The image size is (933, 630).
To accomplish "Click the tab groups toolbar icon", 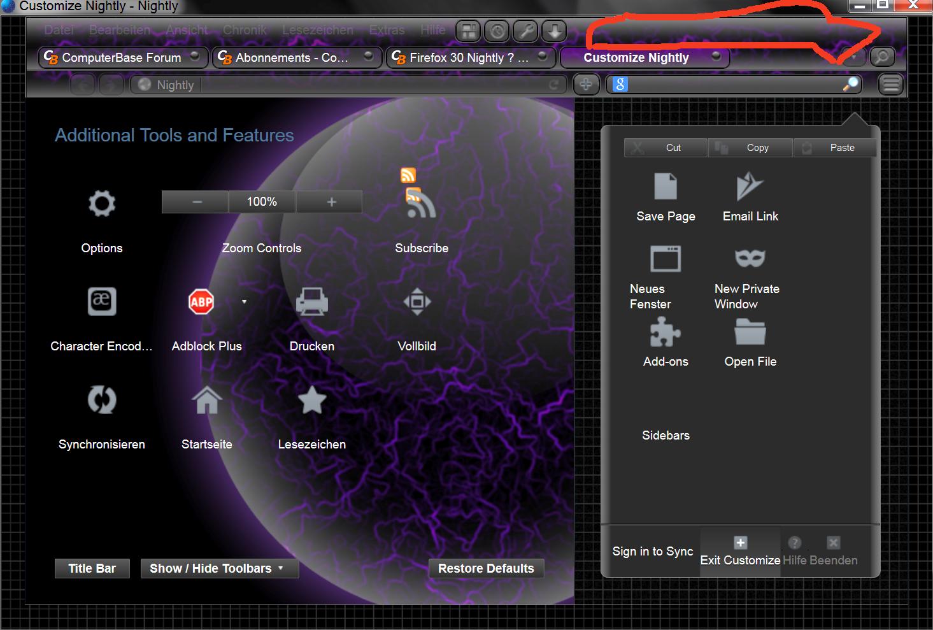I will click(469, 31).
